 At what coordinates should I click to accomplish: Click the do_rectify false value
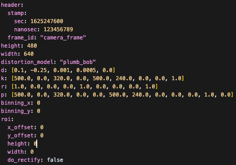click(x=55, y=160)
